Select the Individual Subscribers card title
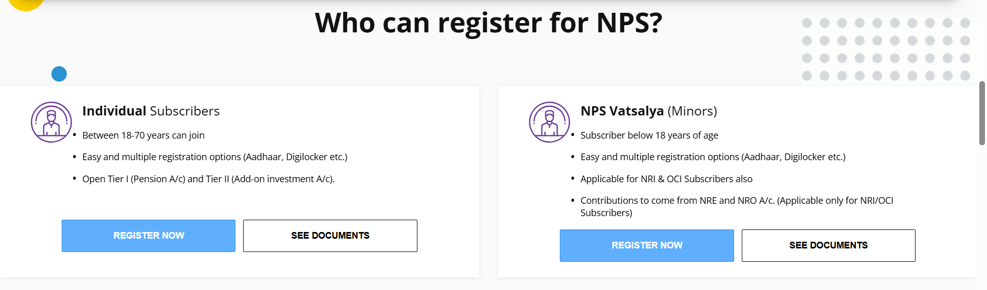Screen dimensions: 987x290 pos(151,111)
